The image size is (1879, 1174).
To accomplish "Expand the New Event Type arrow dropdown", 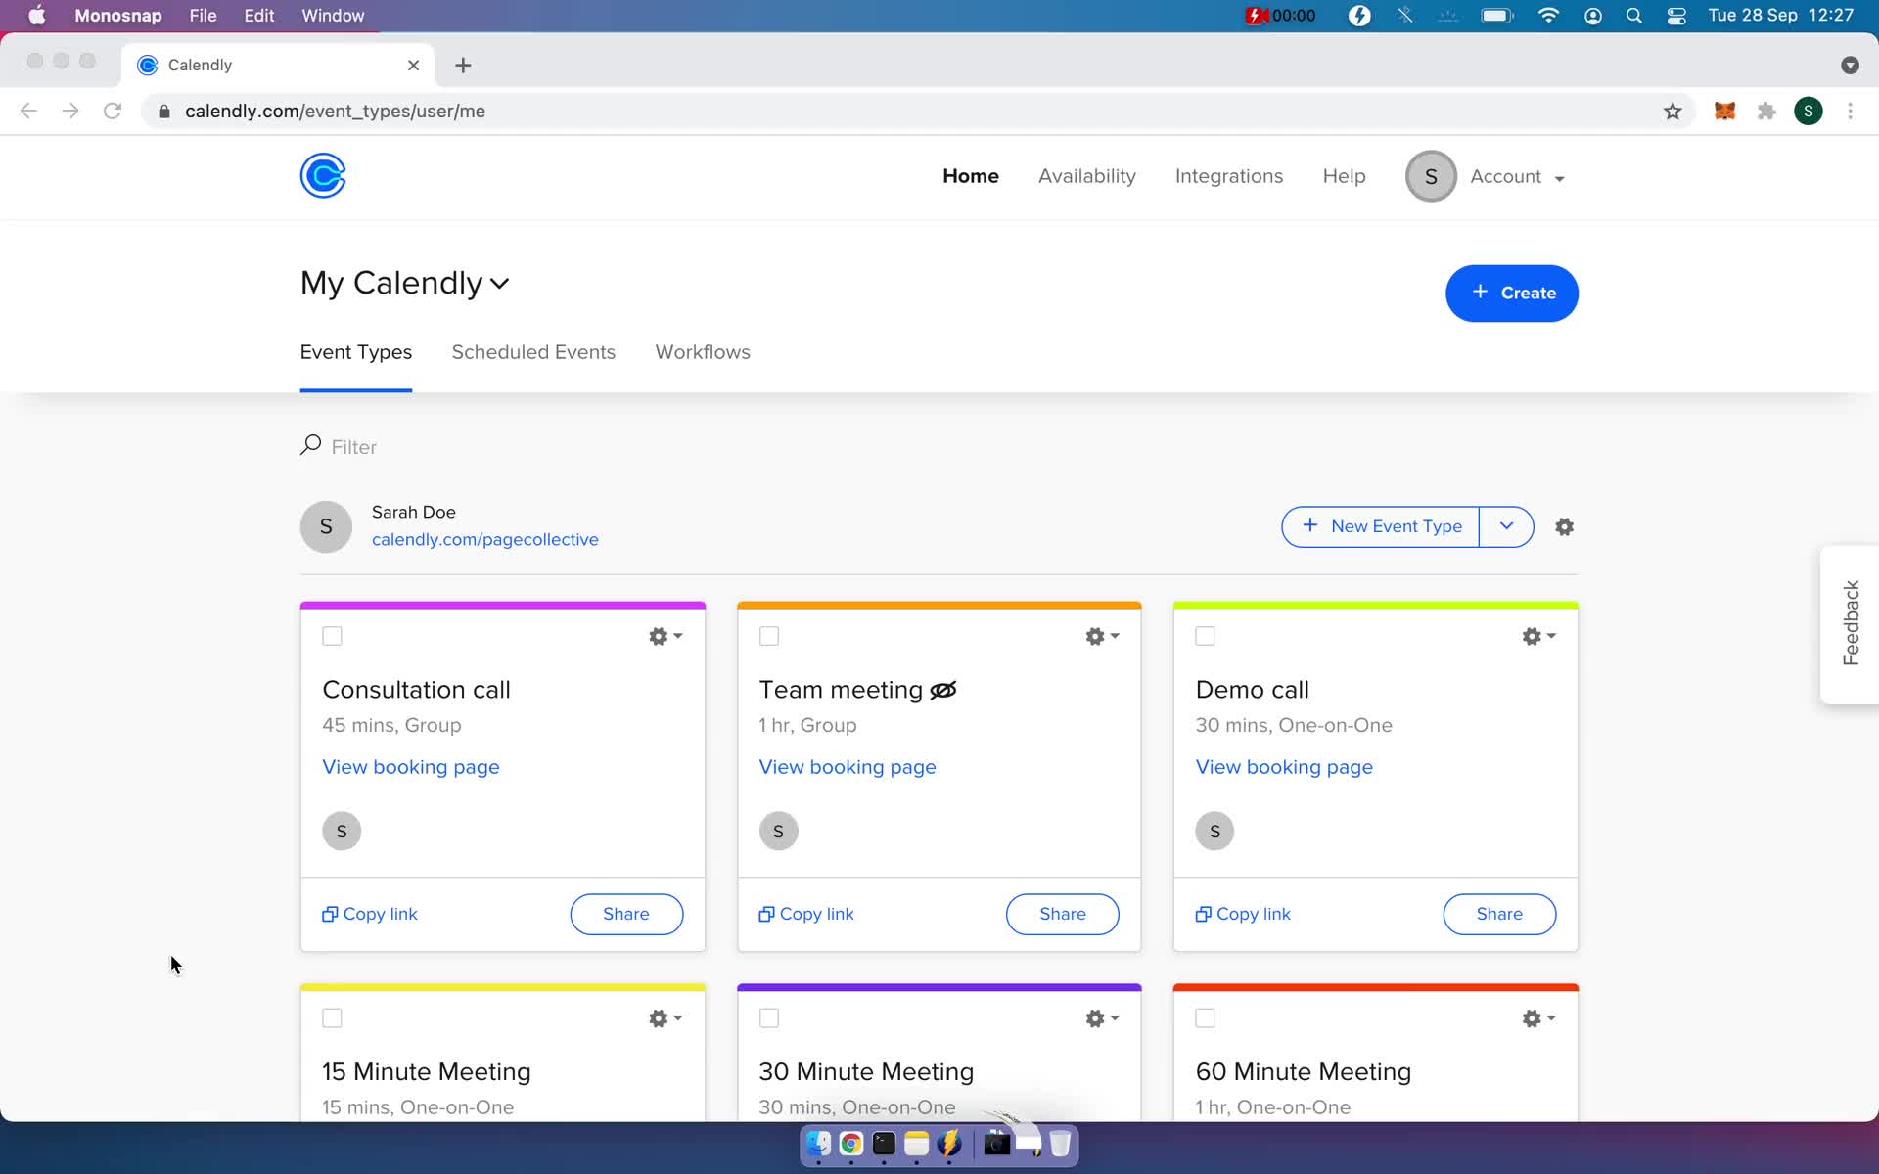I will 1506,526.
